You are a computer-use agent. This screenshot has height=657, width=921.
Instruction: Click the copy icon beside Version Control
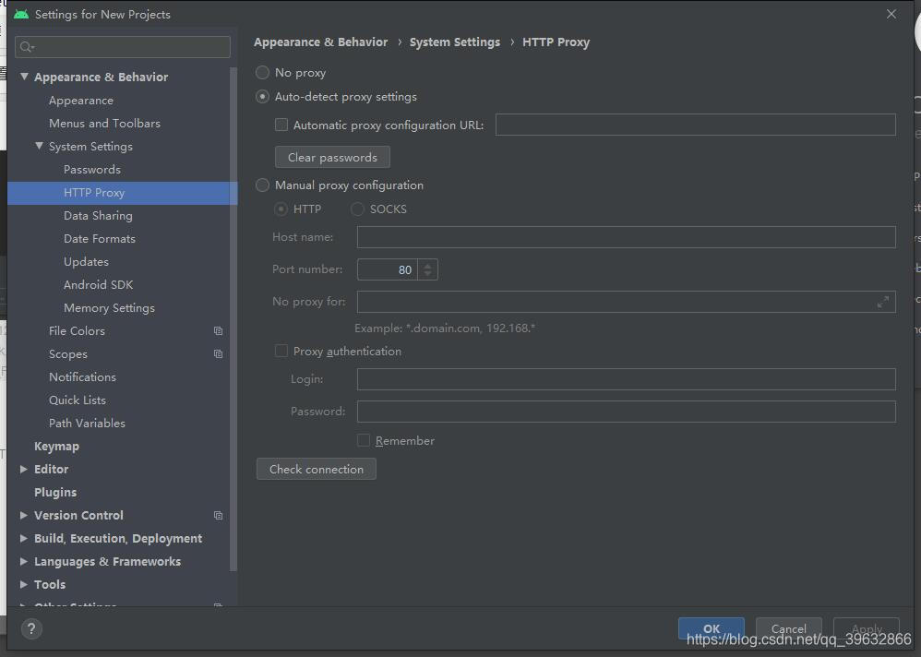coord(219,516)
